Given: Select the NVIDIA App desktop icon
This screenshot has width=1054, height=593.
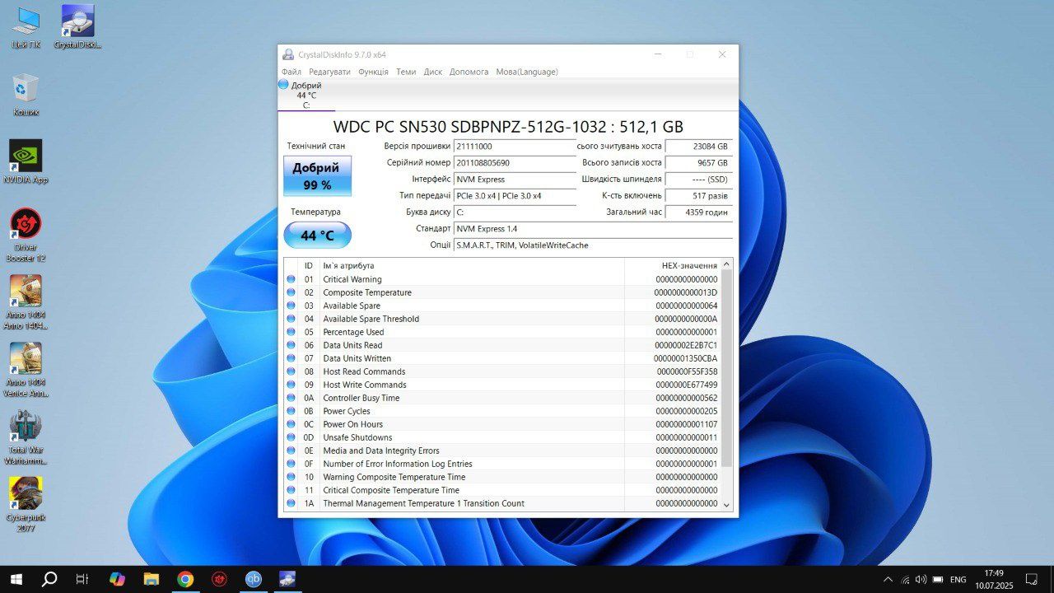Looking at the screenshot, I should coord(26,162).
